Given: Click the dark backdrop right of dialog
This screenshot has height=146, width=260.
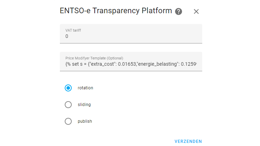Looking at the screenshot, I should tap(233, 73).
